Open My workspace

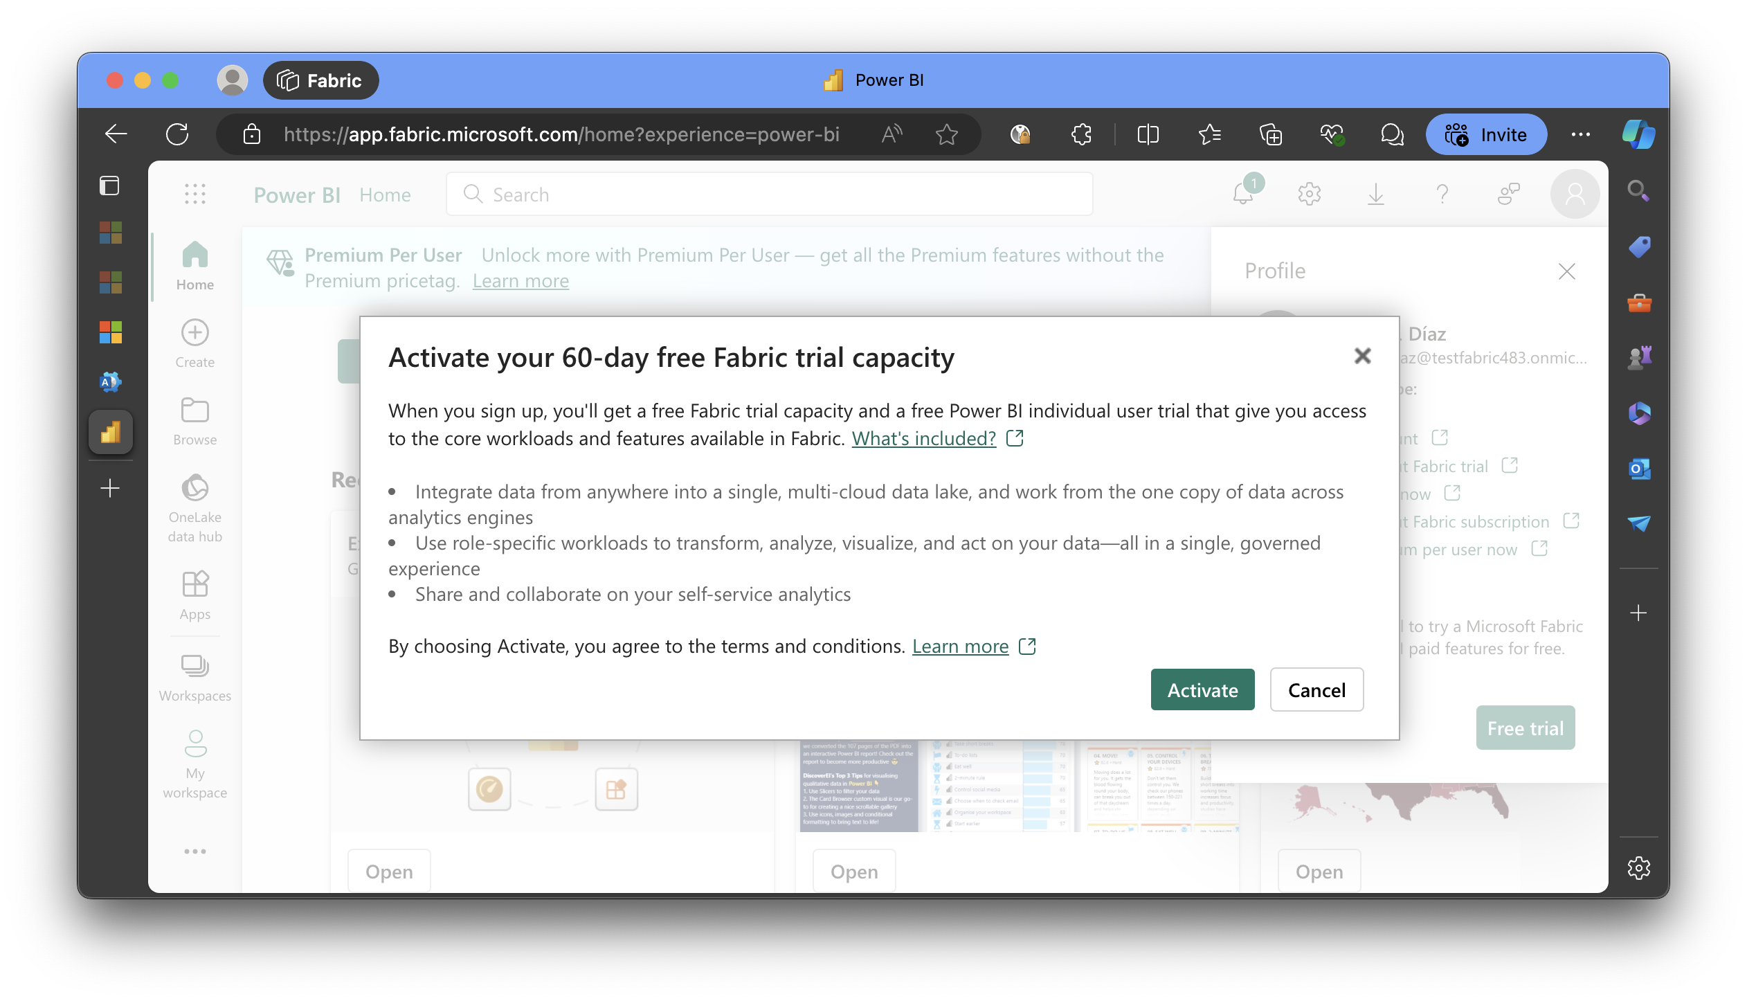(x=195, y=764)
